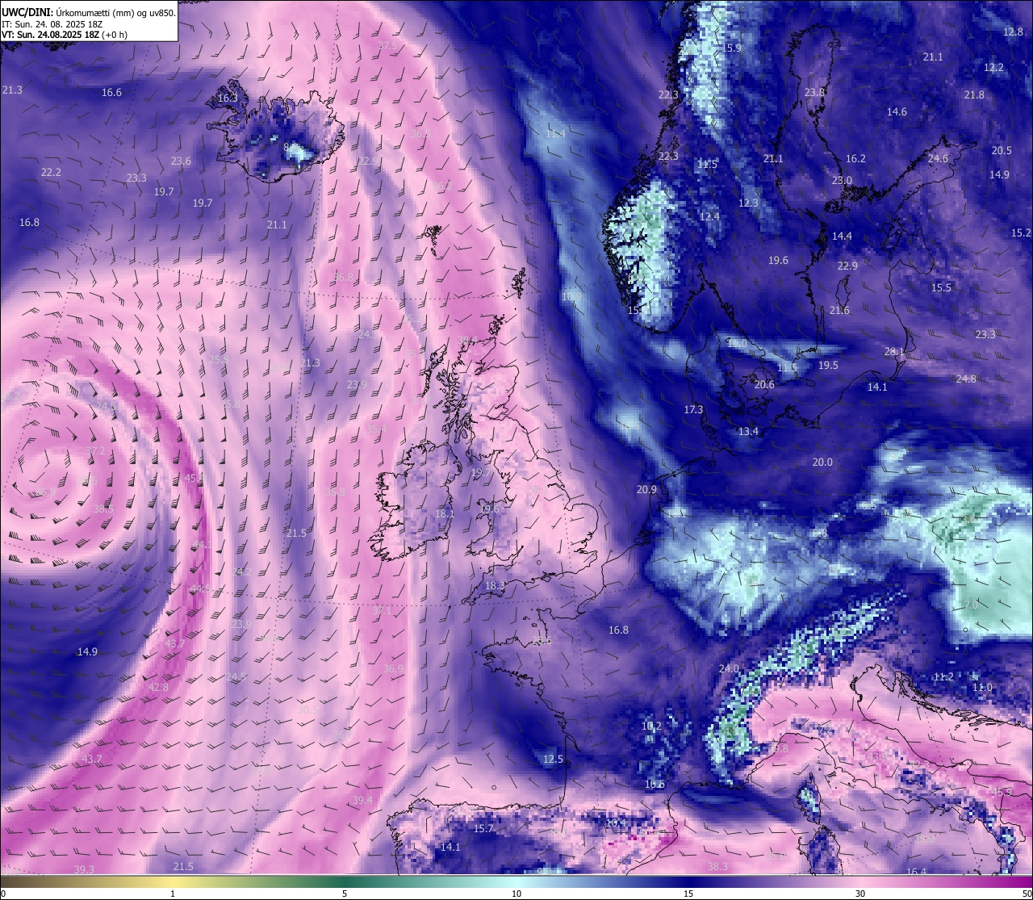Click the map value '21.6'
This screenshot has width=1033, height=900.
839,311
